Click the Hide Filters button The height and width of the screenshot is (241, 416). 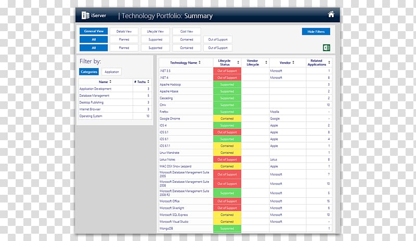pos(316,32)
